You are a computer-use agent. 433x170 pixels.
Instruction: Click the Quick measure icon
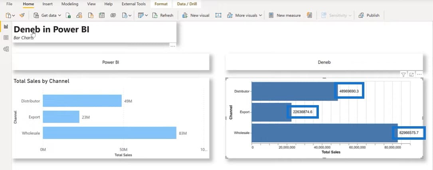(x=309, y=16)
